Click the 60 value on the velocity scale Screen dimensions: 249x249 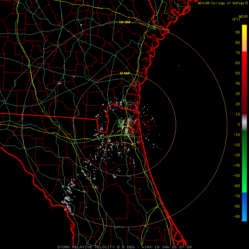238,63
